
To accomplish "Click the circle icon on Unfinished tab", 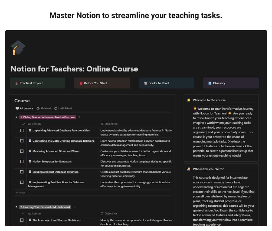I will click(56, 109).
